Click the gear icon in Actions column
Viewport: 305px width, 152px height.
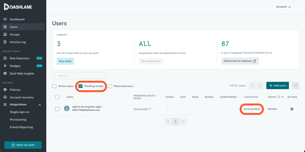pyautogui.click(x=292, y=109)
